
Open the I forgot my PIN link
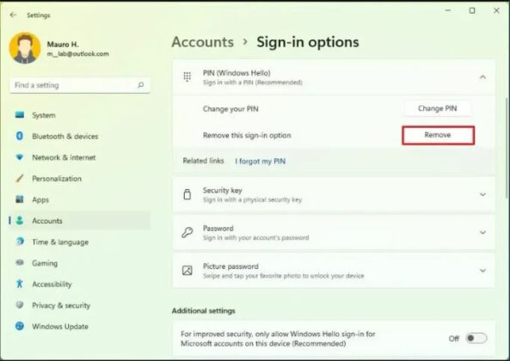[261, 162]
